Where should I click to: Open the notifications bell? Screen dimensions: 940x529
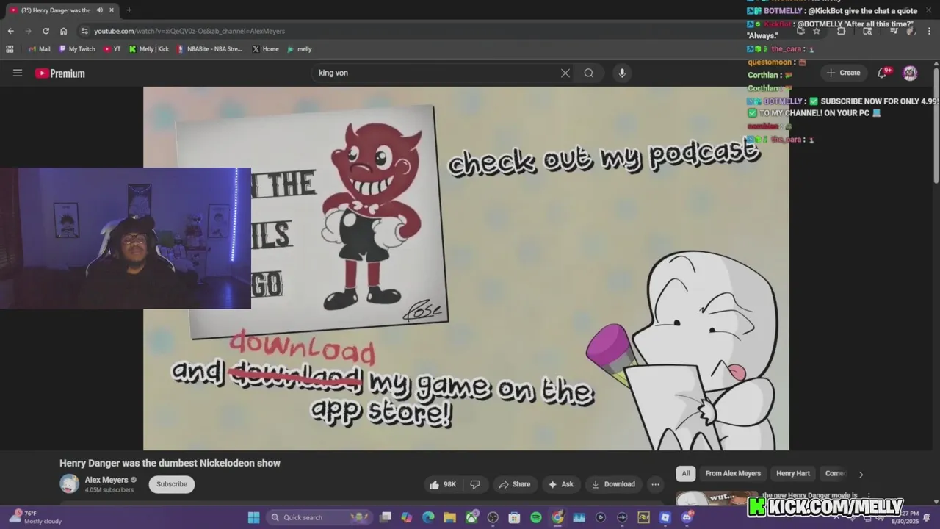pyautogui.click(x=883, y=73)
